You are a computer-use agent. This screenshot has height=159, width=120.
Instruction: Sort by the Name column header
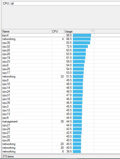[x=27, y=31]
